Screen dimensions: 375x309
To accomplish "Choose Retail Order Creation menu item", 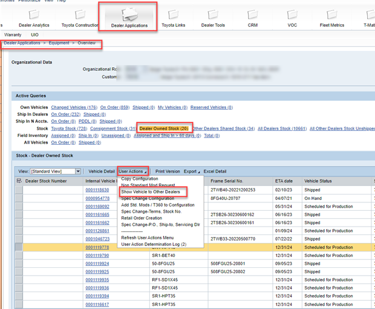I will tap(142, 218).
